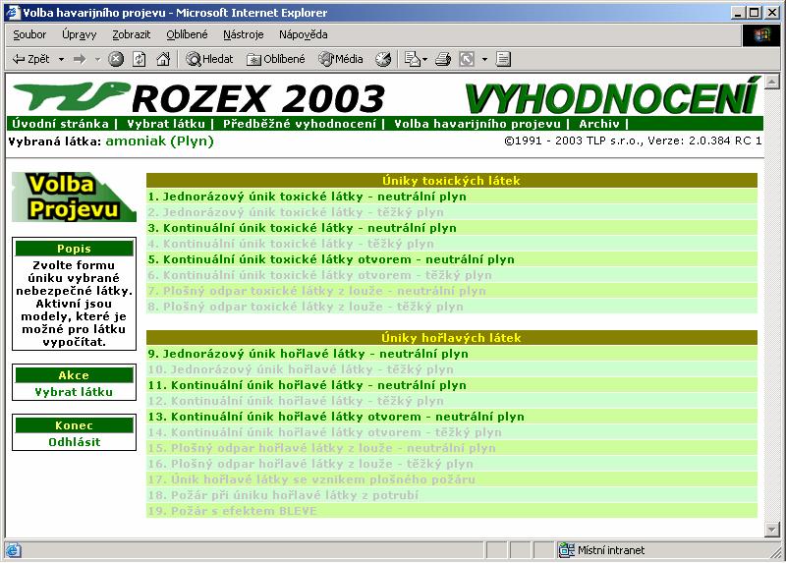Stop page loading via the Stop icon

pyautogui.click(x=116, y=59)
